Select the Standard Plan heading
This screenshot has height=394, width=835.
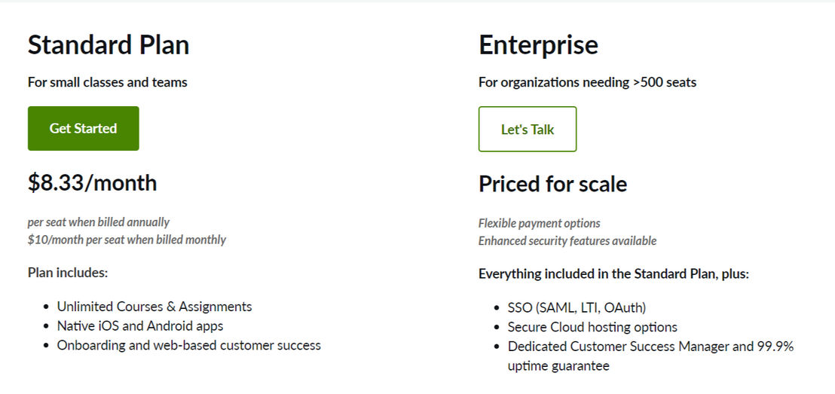(x=109, y=44)
